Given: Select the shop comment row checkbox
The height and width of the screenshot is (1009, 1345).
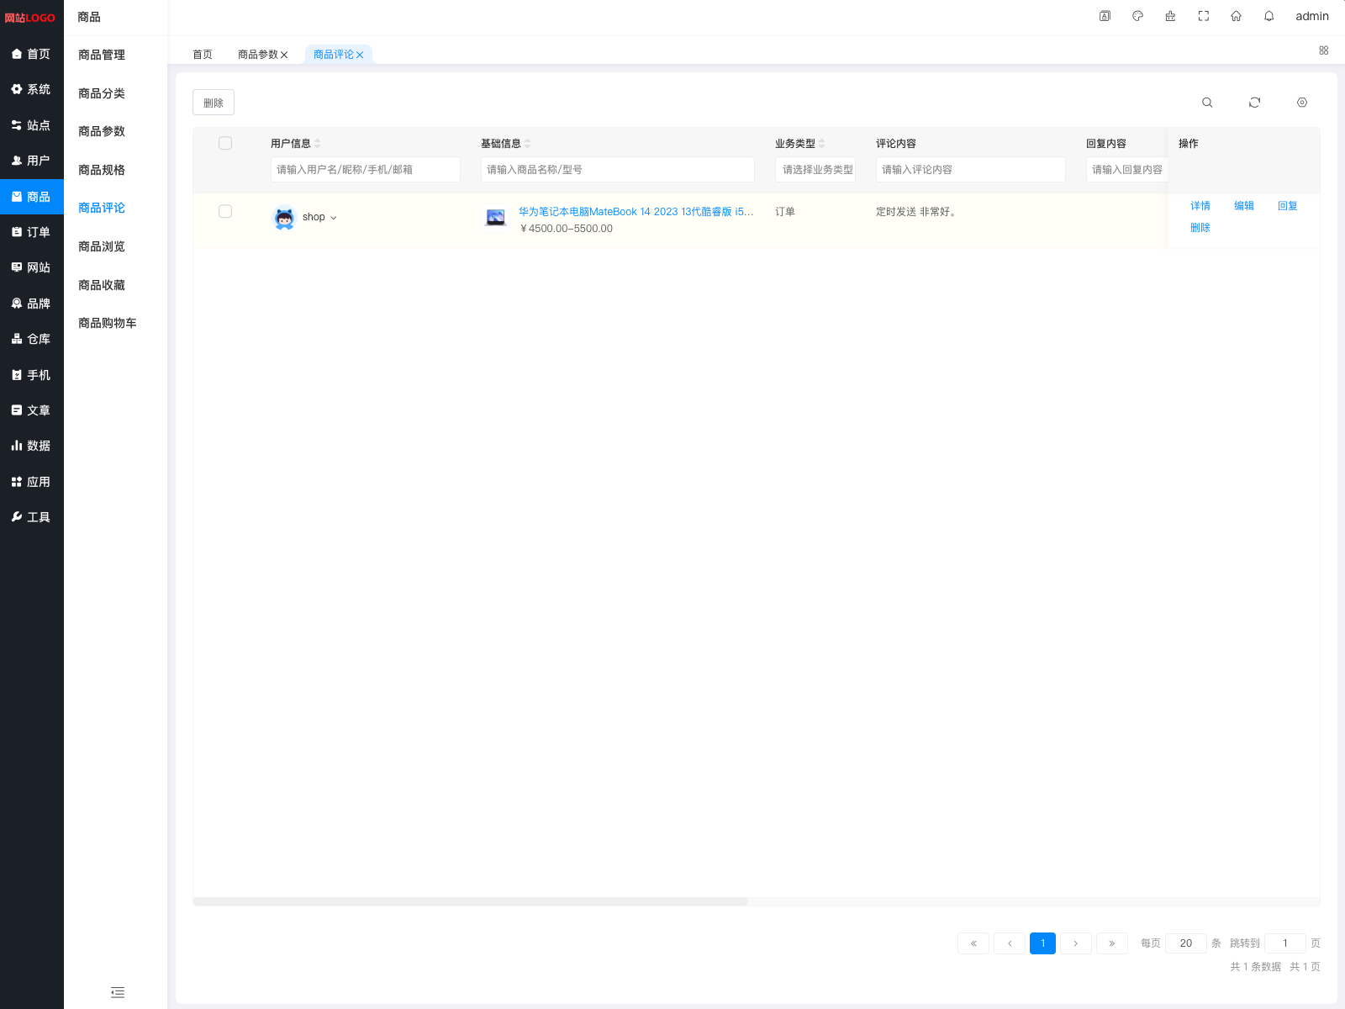Looking at the screenshot, I should tap(225, 212).
